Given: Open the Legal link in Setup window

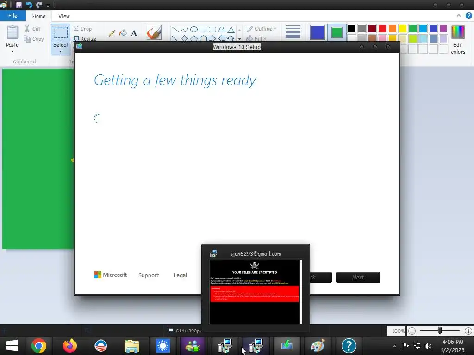Looking at the screenshot, I should (x=180, y=275).
